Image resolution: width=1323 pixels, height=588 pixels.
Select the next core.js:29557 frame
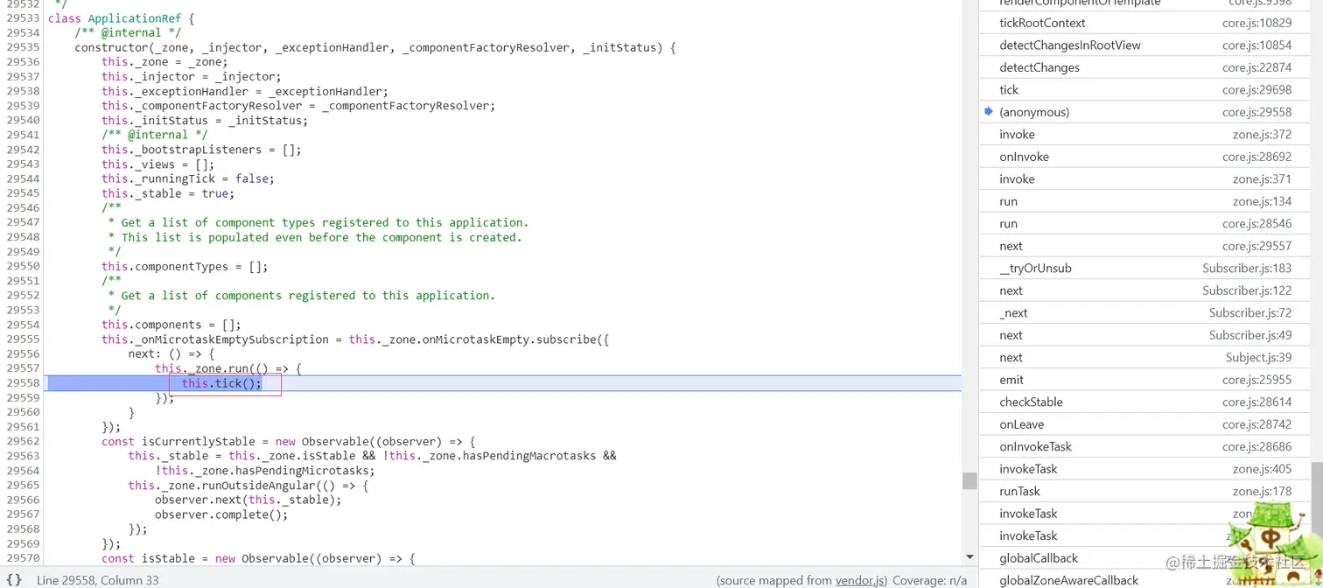tap(1145, 246)
